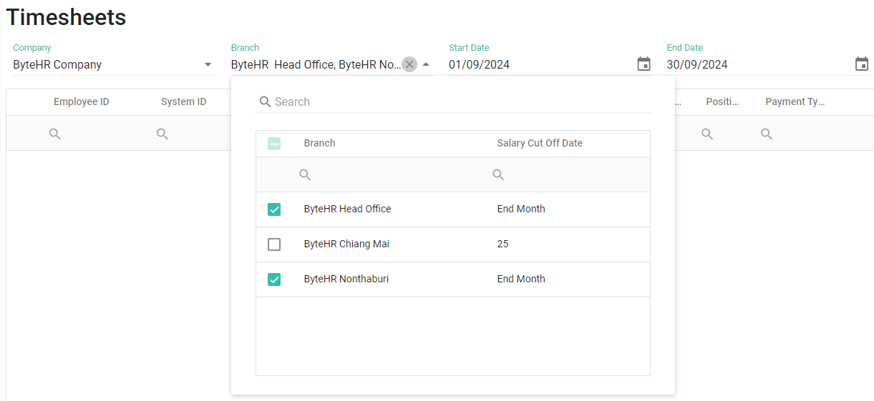Collapse the Branch dropdown arrow
This screenshot has height=401, width=874.
pyautogui.click(x=426, y=64)
